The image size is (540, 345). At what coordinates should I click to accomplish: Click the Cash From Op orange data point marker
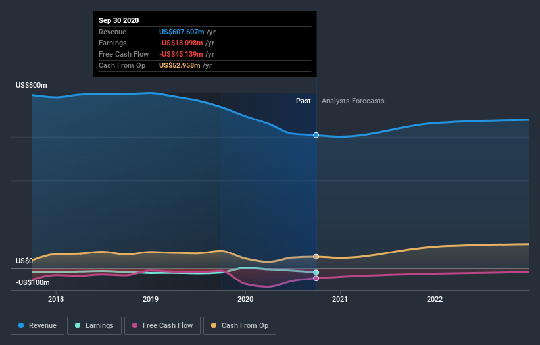coord(316,257)
